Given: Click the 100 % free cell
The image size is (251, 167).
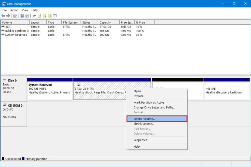Looking at the screenshot, I should click(140, 31).
